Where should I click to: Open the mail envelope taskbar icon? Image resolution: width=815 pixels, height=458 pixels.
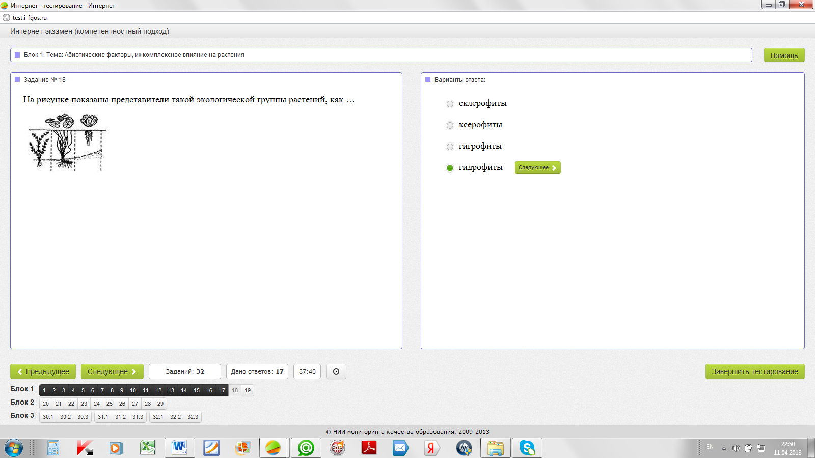(400, 448)
